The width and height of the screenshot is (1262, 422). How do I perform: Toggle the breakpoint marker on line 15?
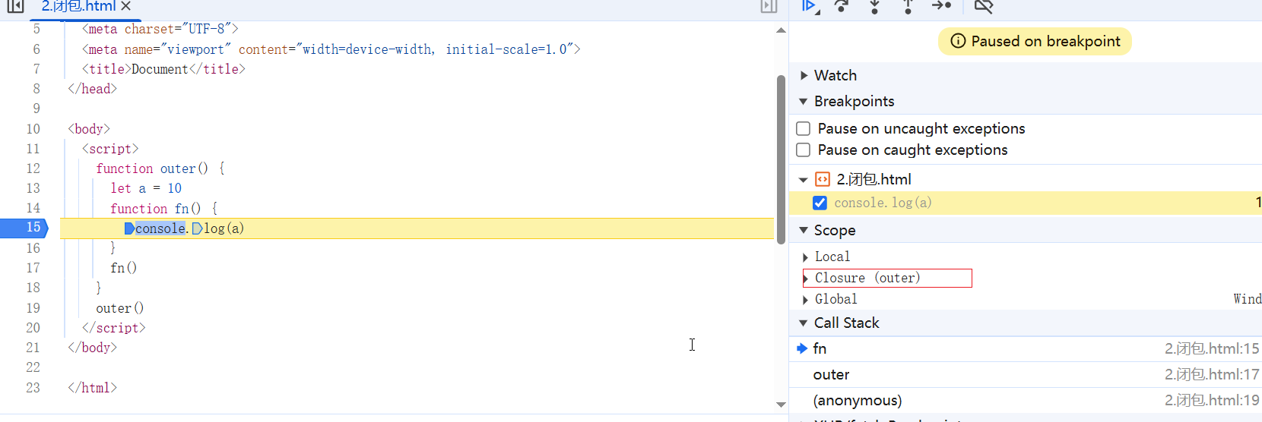[x=24, y=228]
